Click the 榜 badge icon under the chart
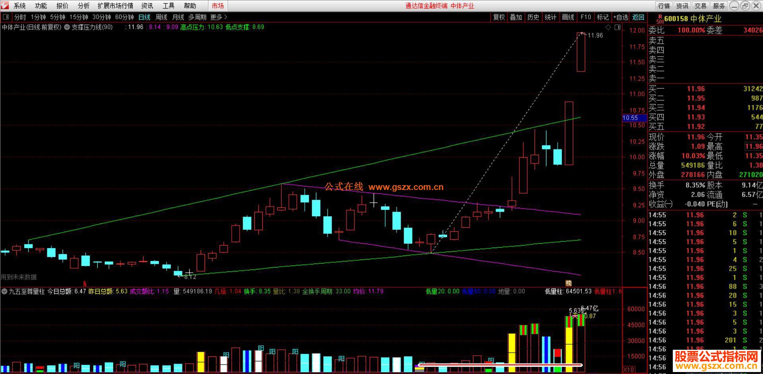Screen dimensions: 763x374 coord(569,283)
